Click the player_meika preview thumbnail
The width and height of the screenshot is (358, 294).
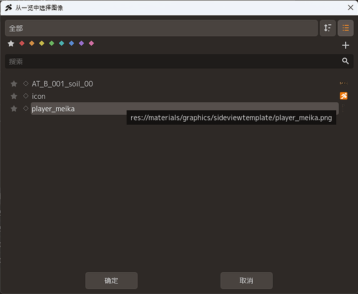343,108
